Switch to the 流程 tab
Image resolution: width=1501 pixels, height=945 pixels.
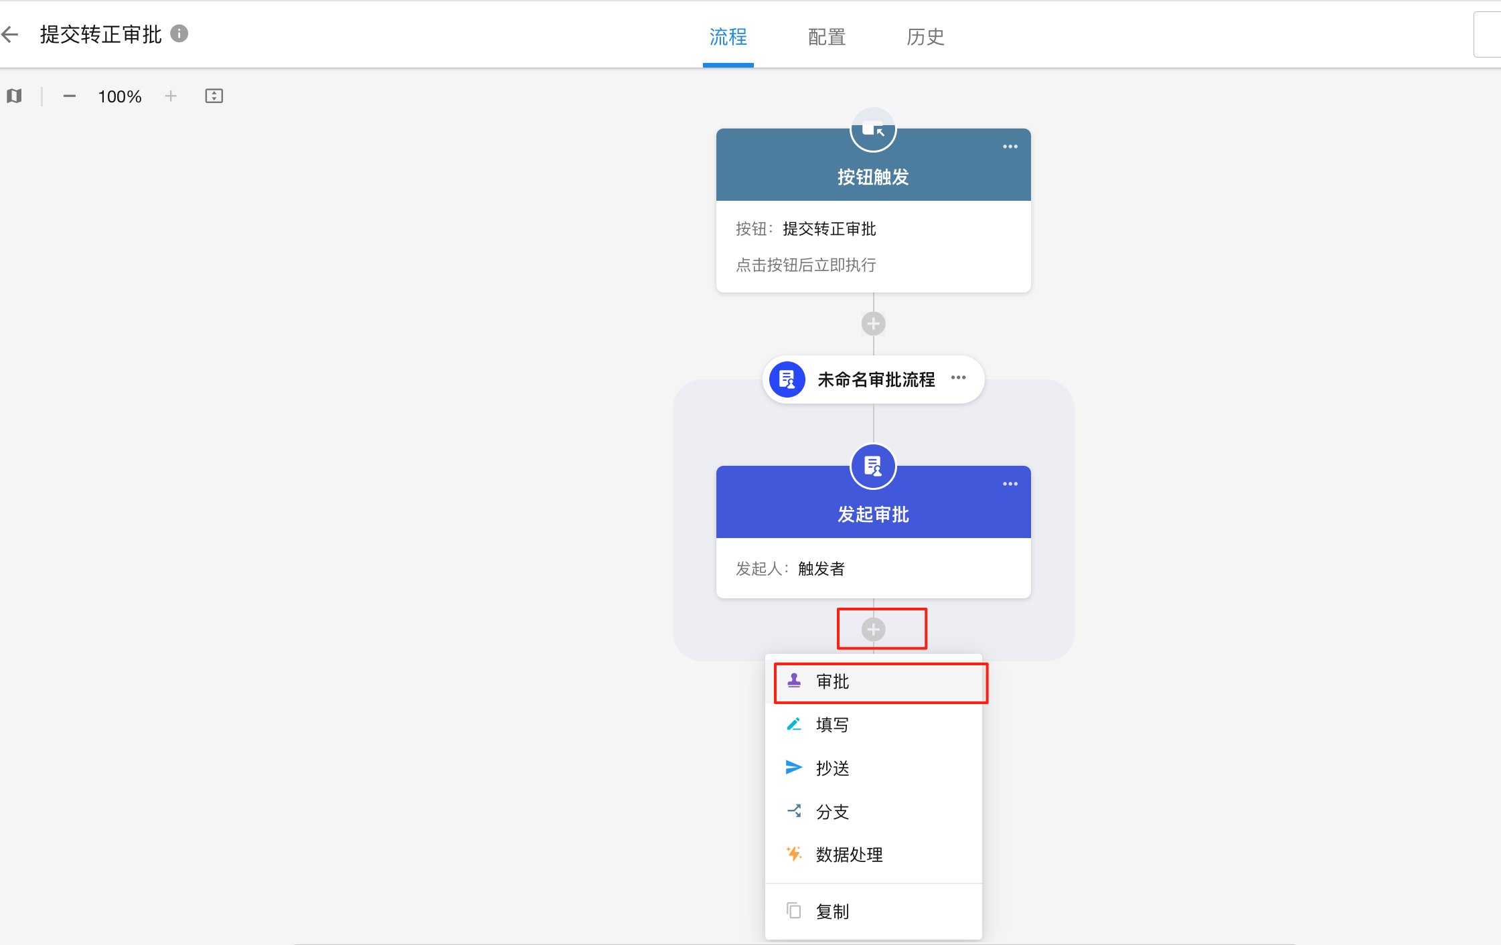[728, 37]
